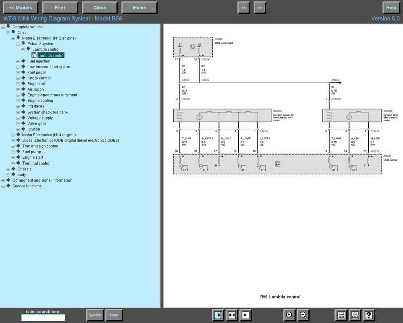Click the New button beside Search
Viewport: 403px width, 323px height.
pyautogui.click(x=114, y=315)
